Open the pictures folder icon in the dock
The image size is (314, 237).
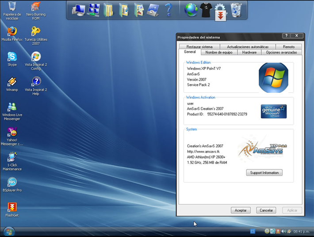click(x=139, y=10)
